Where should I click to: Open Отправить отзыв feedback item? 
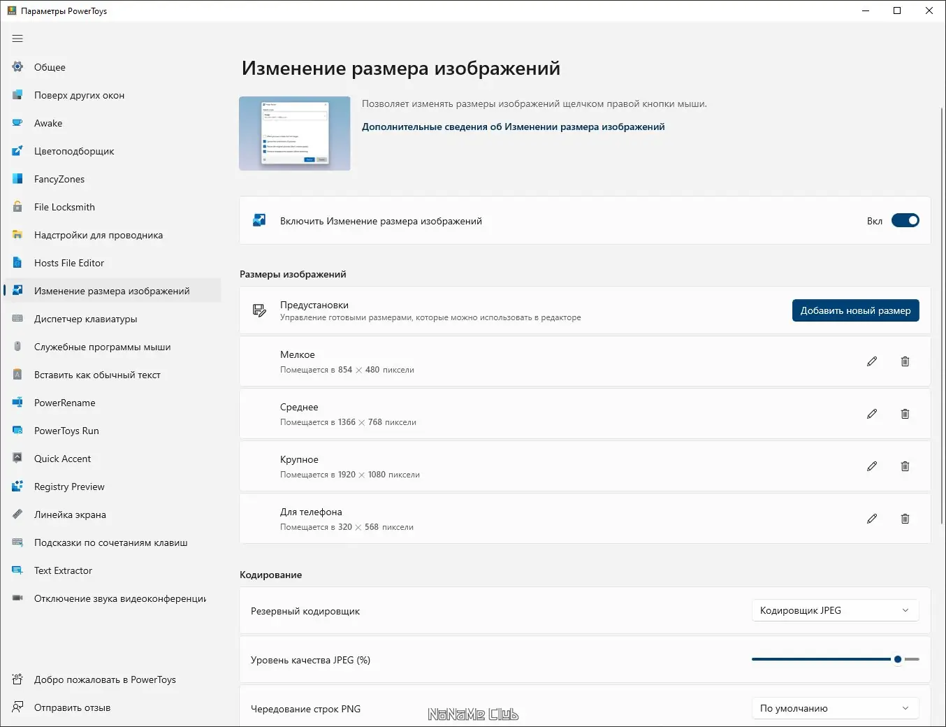(x=72, y=707)
